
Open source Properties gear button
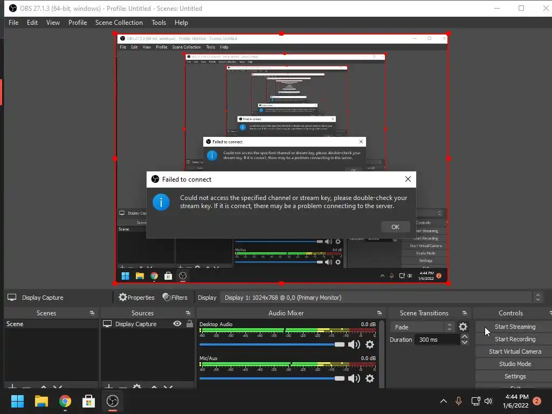tap(136, 298)
